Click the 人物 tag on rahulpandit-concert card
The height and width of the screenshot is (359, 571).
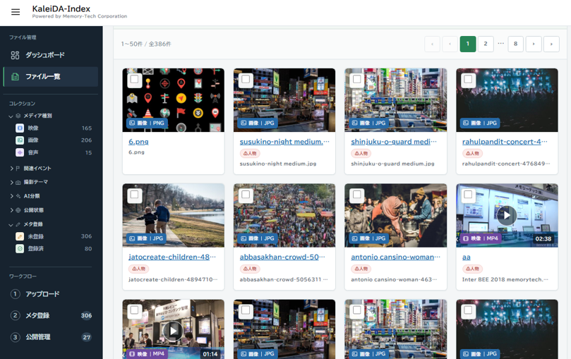click(473, 154)
